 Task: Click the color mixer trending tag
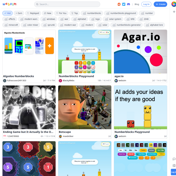point(31,25)
